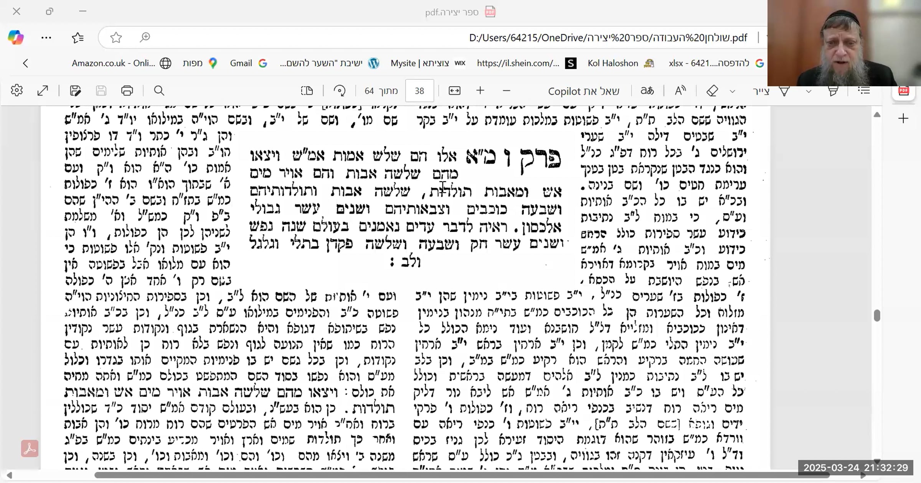Click the horizontal scrollbar right arrow
The image size is (921, 483).
pos(863,475)
